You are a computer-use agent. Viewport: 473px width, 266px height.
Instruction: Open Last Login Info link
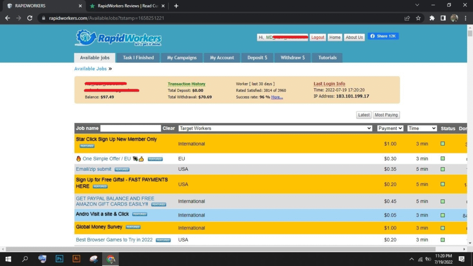[329, 84]
